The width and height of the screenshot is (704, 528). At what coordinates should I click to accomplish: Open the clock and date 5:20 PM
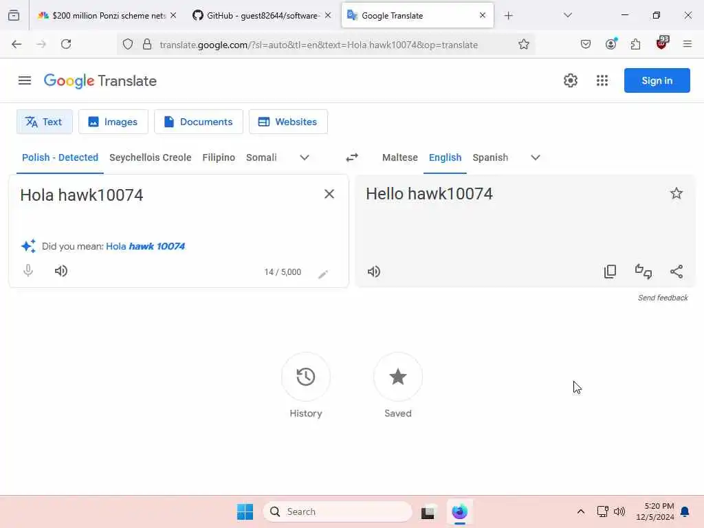coord(655,511)
